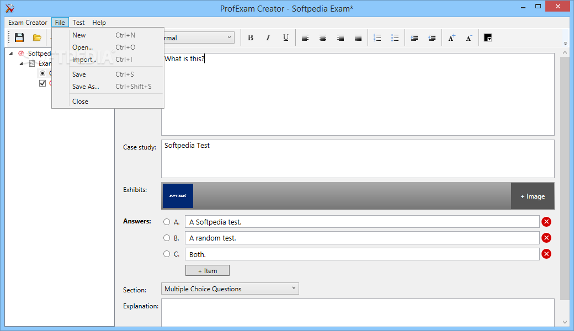This screenshot has height=331, width=574.
Task: Increase the indent
Action: point(414,38)
